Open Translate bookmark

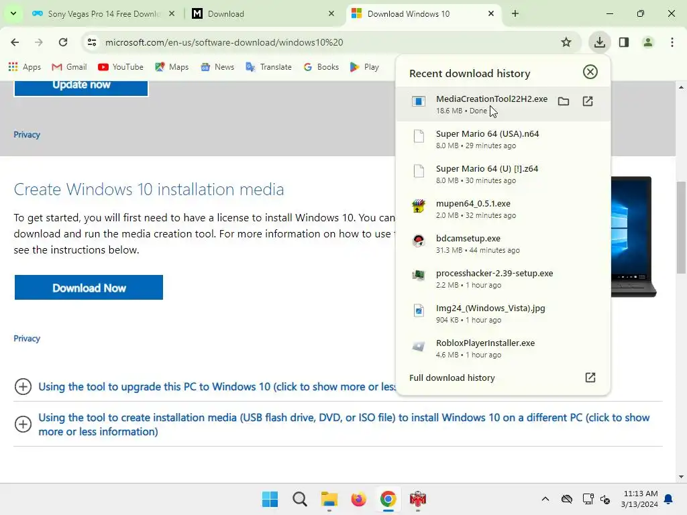(x=268, y=67)
